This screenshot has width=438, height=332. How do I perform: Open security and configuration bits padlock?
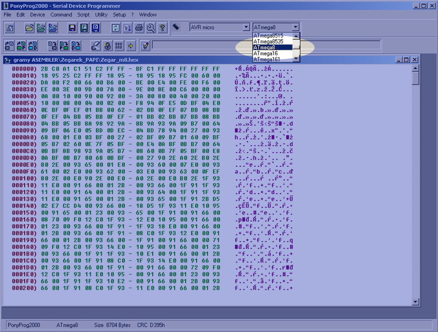click(x=107, y=46)
